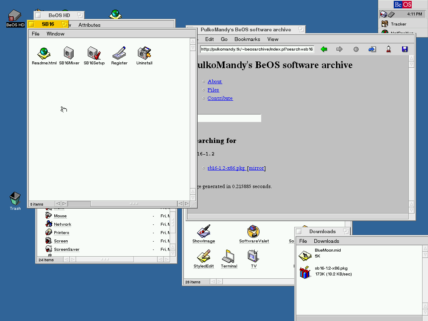Select the sb16-1.2-x86.pkg package icon in Downloads
Viewport: 428px width, 321px height.
click(x=305, y=272)
